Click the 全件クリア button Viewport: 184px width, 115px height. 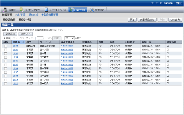pyautogui.click(x=26, y=34)
